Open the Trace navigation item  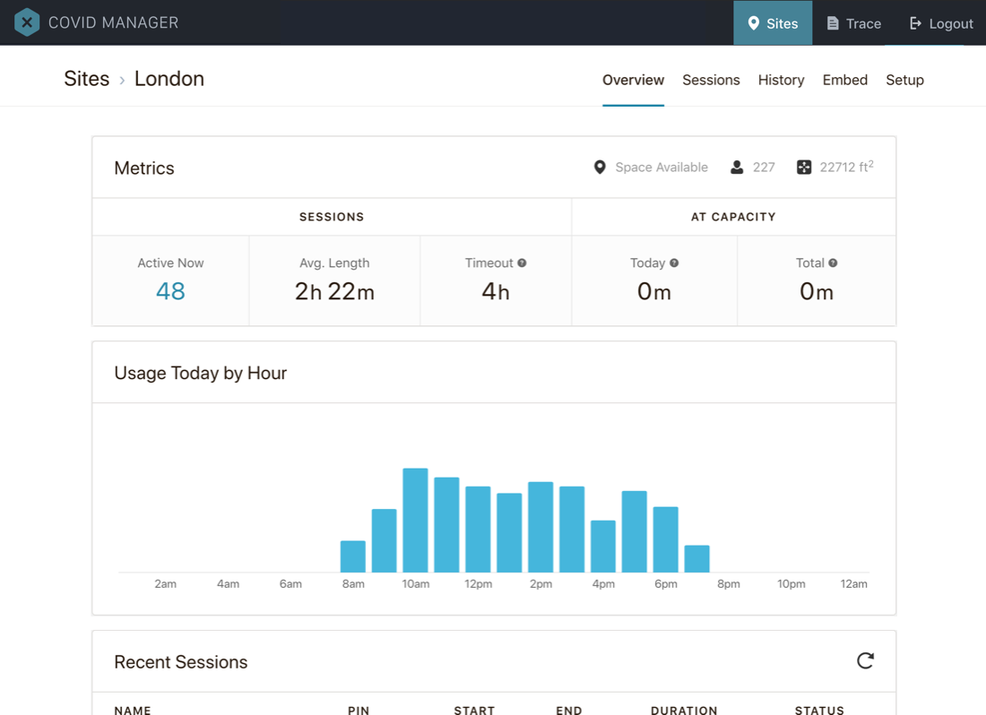pyautogui.click(x=853, y=23)
